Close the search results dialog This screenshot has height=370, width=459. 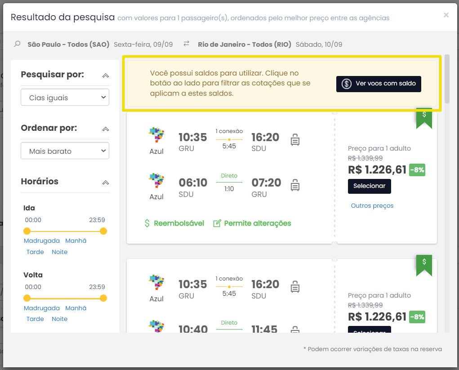[x=446, y=15]
